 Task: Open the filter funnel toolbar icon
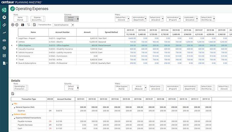29,25
